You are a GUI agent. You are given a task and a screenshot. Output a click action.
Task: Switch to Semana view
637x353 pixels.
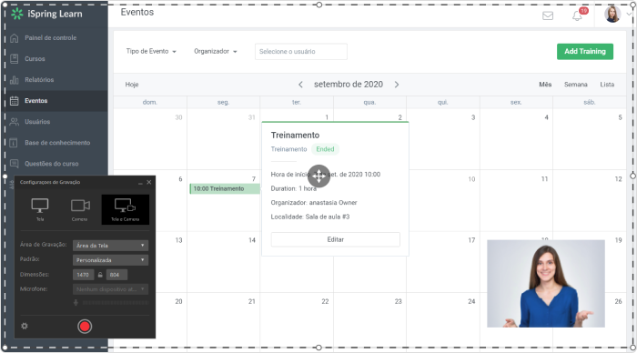pos(576,85)
